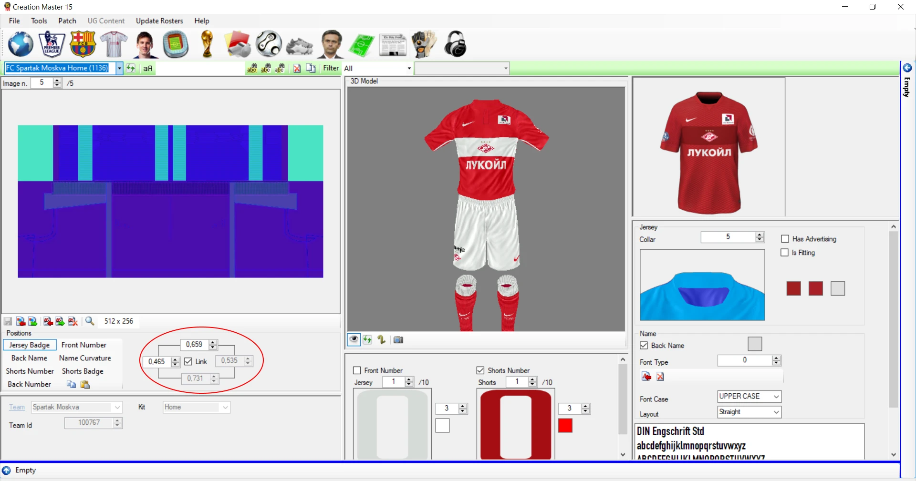
Task: Open the Newspaper editor icon
Action: point(393,45)
